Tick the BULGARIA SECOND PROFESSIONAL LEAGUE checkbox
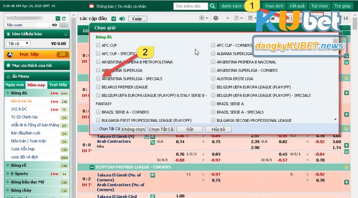Screen dimensions: 358x198 click(213, 120)
